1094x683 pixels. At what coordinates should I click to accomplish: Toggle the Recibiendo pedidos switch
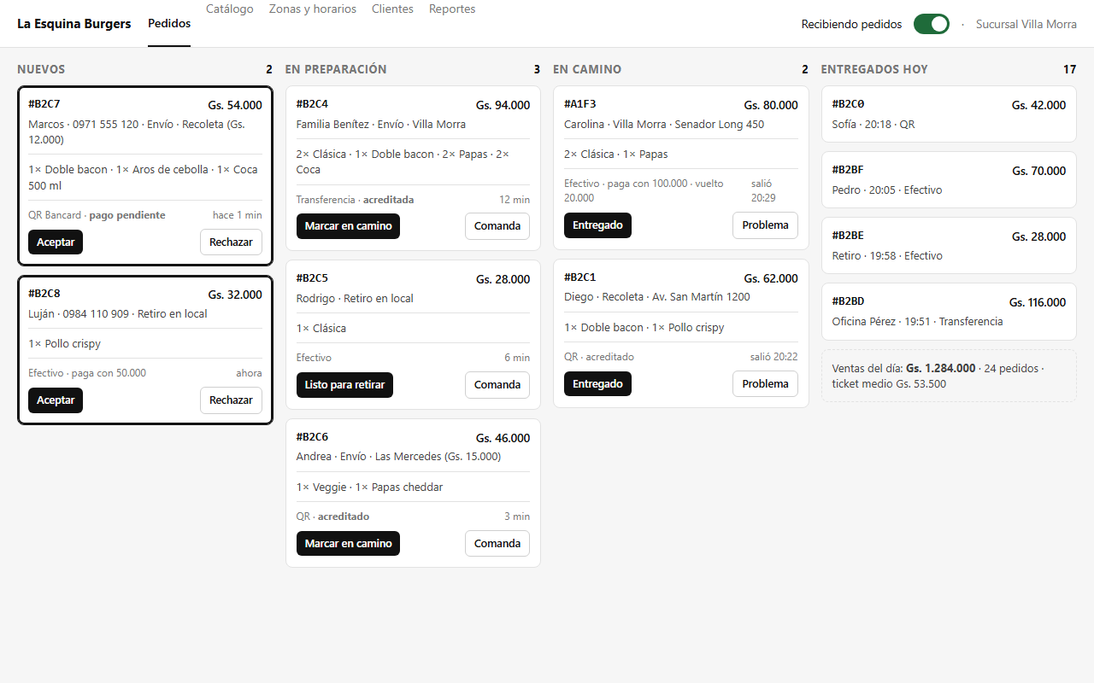tap(931, 24)
